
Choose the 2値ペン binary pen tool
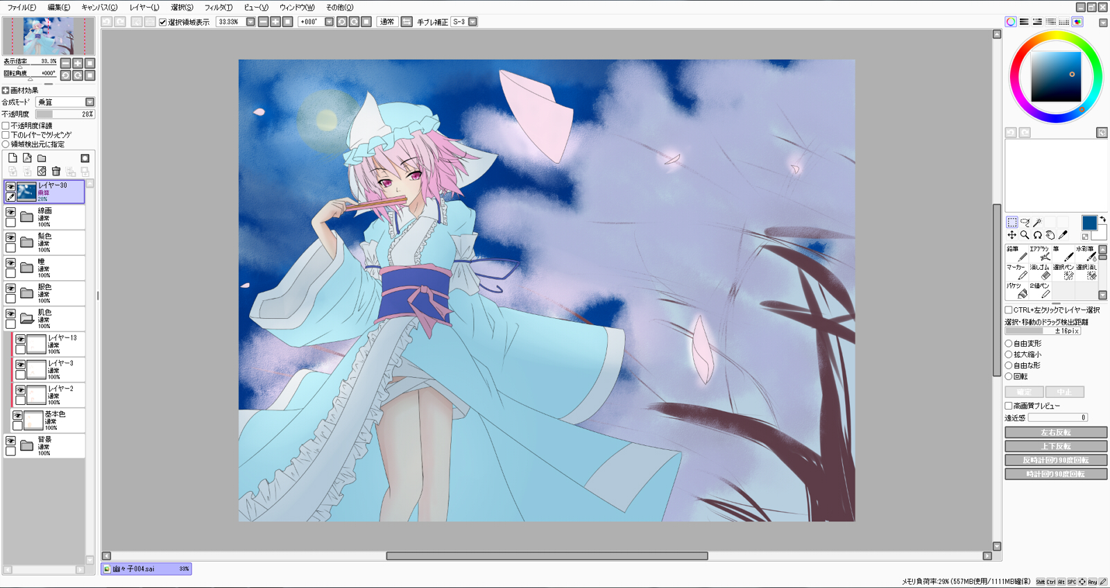point(1039,290)
